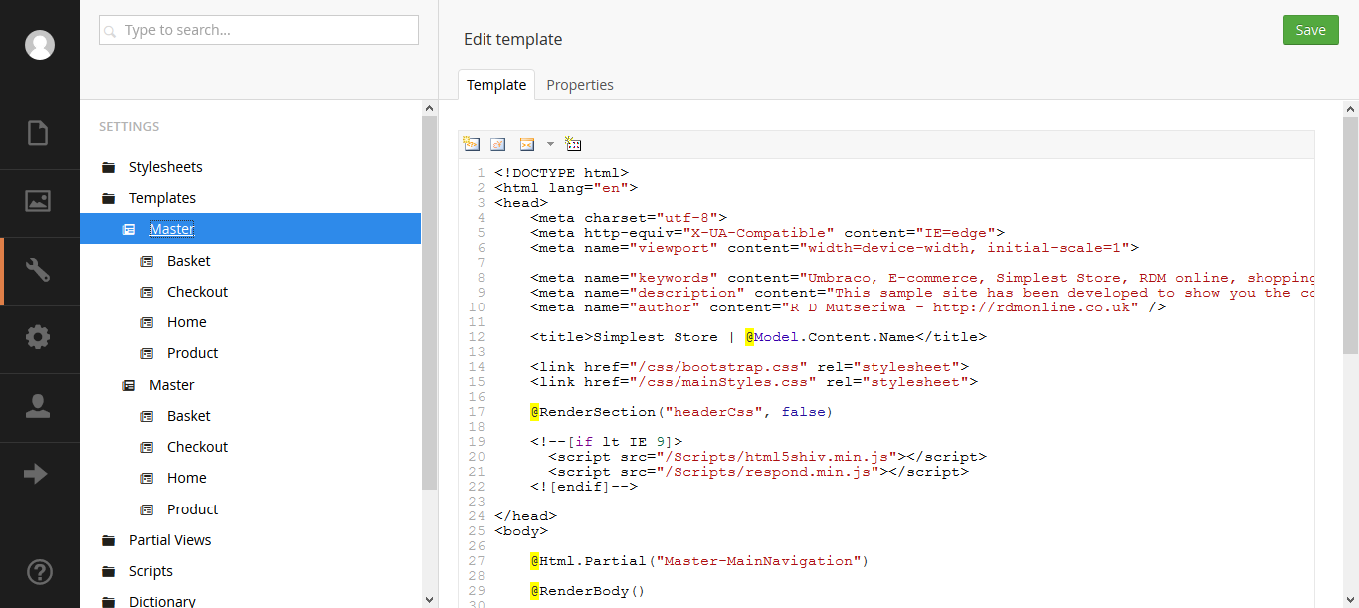Save the template with the Save button
The width and height of the screenshot is (1359, 608).
[x=1311, y=30]
